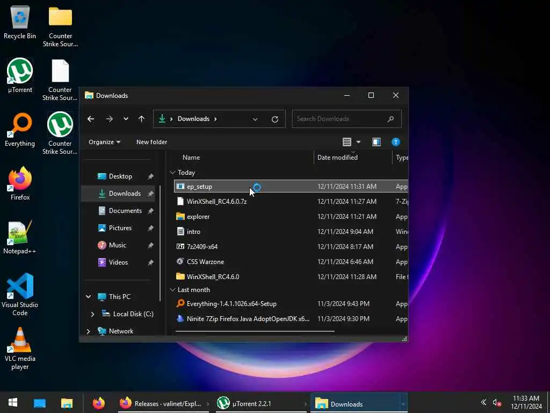The height and width of the screenshot is (413, 550).
Task: Select Documents in navigation pane
Action: 120,211
